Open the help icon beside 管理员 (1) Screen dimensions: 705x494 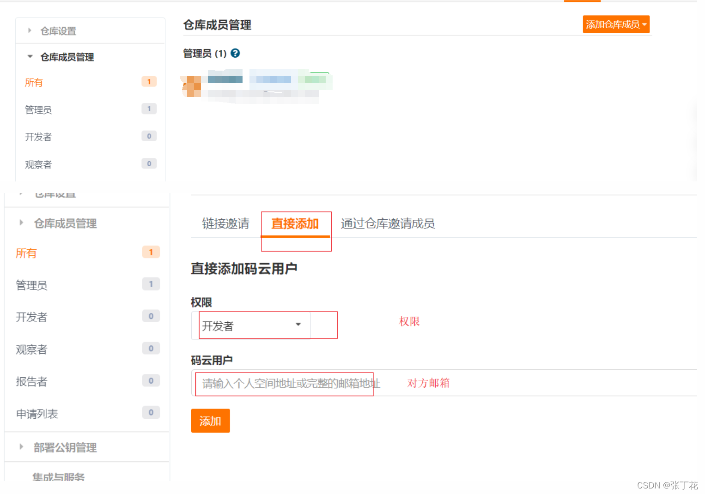(235, 53)
